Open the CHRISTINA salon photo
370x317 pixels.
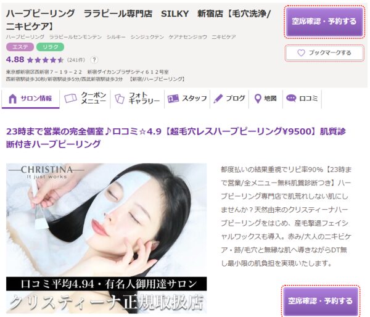pyautogui.click(x=107, y=239)
